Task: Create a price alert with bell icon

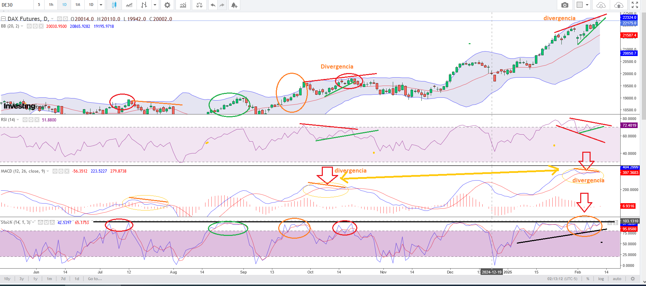Action: tap(234, 5)
